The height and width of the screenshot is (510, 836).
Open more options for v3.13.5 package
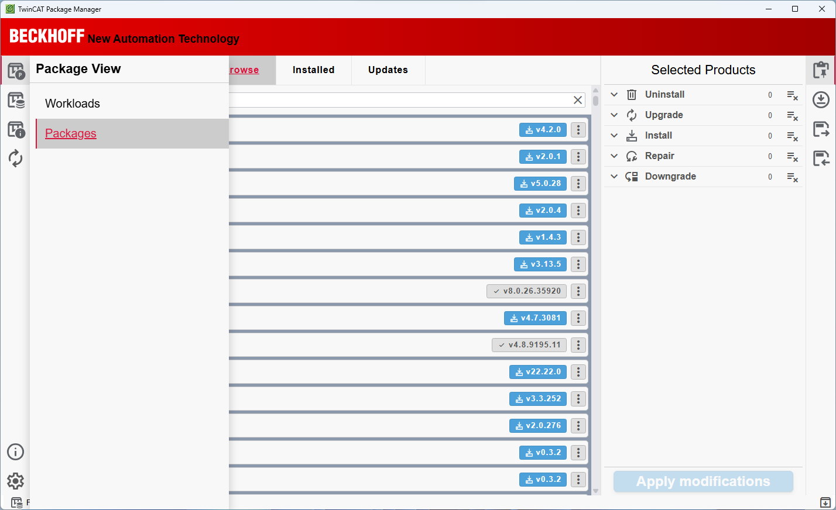pyautogui.click(x=578, y=264)
